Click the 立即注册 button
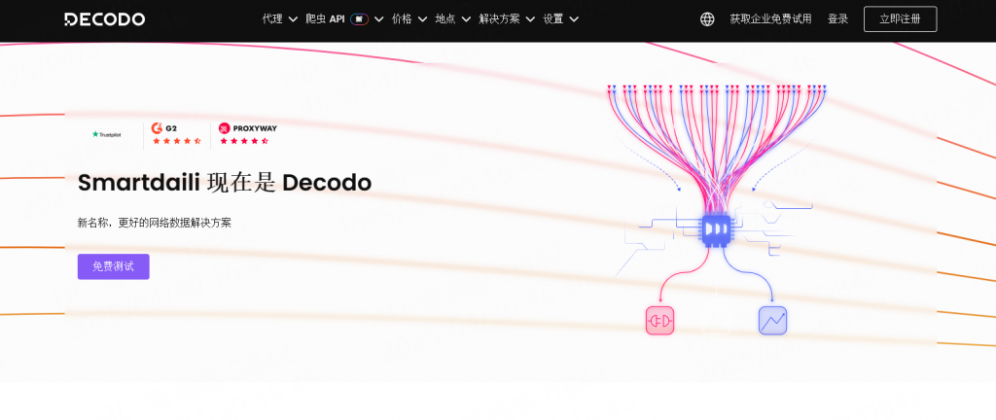 tap(900, 19)
